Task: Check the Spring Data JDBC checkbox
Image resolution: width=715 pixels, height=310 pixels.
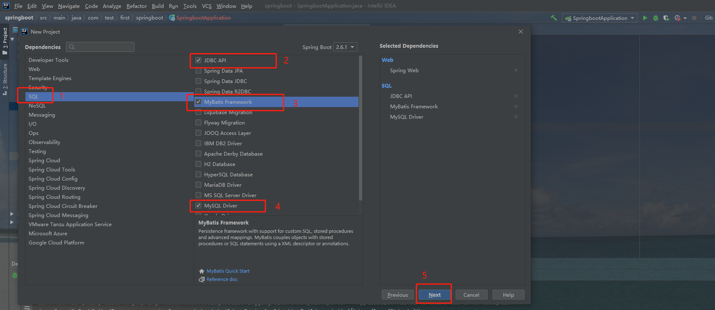Action: (198, 81)
